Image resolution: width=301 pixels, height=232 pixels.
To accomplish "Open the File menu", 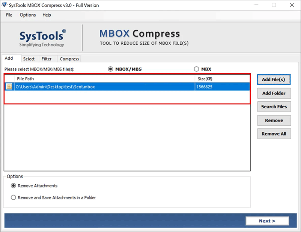I will coord(9,15).
